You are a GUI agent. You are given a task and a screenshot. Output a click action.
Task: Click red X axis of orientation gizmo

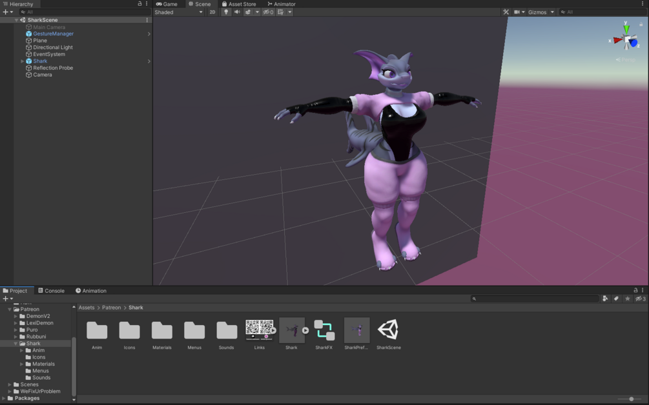[x=617, y=40]
